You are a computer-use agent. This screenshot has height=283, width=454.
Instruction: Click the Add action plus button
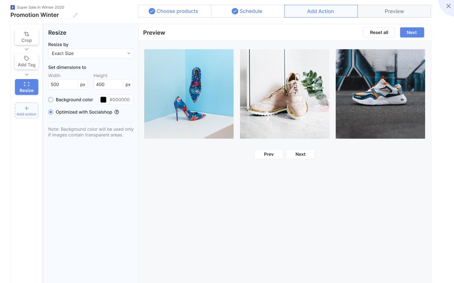26,110
